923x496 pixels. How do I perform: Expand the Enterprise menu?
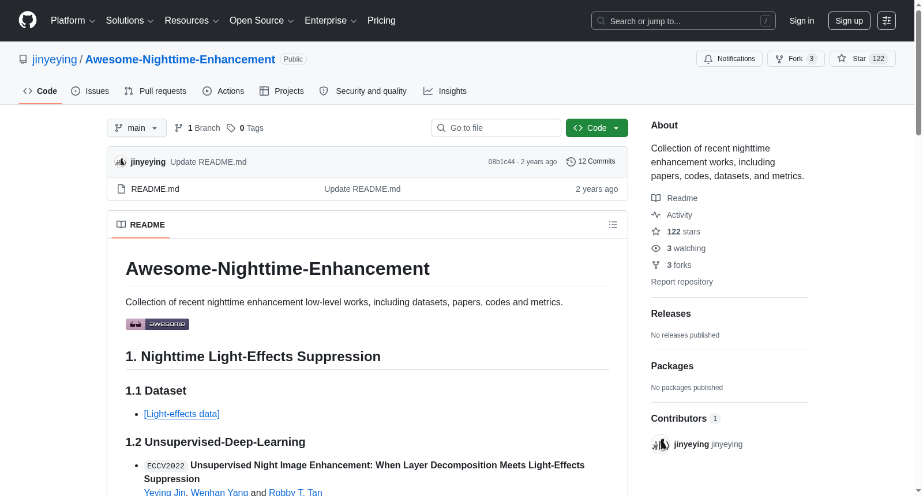(x=331, y=21)
